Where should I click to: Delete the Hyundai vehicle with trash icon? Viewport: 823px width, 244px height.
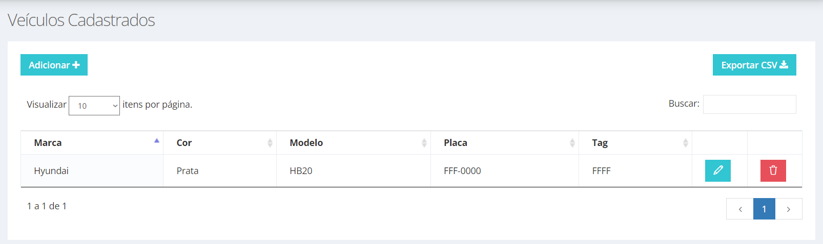pos(773,170)
